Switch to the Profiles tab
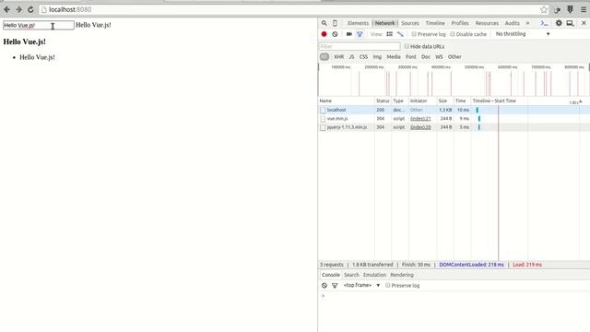Screen dimensions: 590x332 [460, 23]
